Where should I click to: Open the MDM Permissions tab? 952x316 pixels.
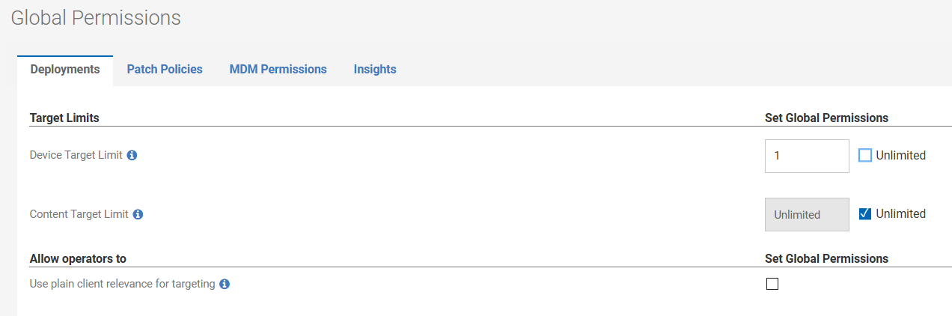[x=278, y=70]
